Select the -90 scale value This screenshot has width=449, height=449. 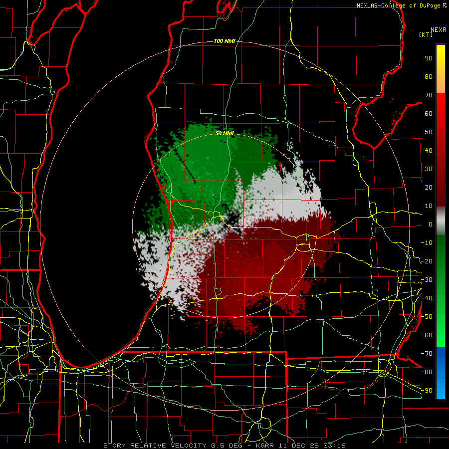[427, 391]
